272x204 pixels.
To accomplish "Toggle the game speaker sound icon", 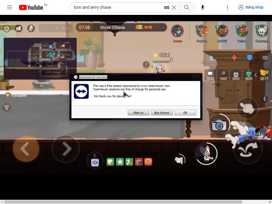I will [x=19, y=28].
